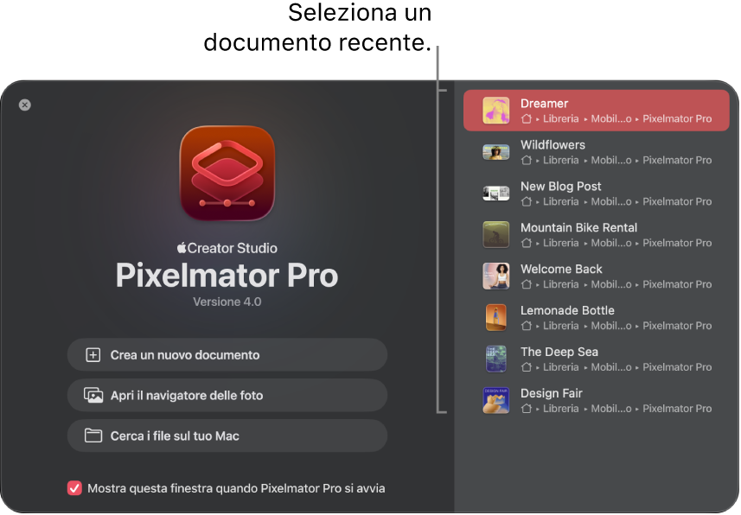Select the Dreamer document title

[x=545, y=104]
